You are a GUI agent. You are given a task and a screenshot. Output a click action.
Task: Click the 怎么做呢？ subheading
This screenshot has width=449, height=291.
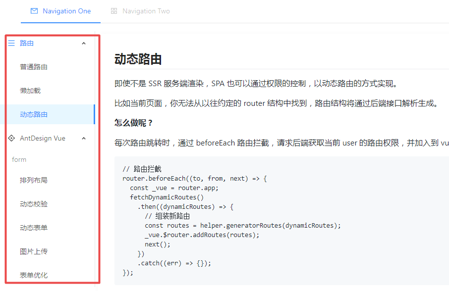pyautogui.click(x=134, y=123)
